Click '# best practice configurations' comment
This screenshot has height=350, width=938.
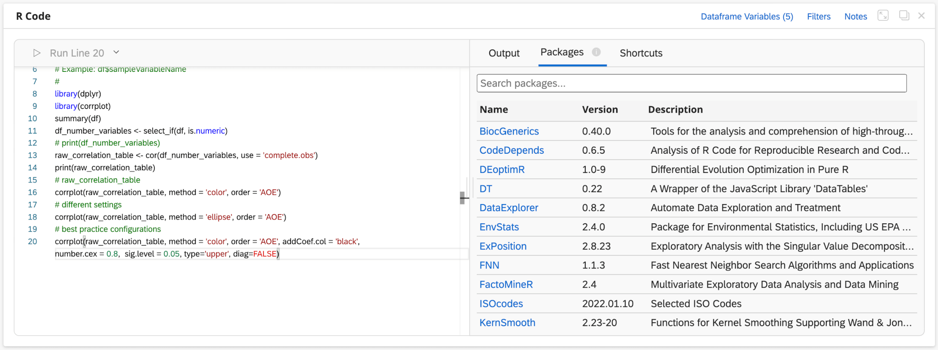coord(108,229)
